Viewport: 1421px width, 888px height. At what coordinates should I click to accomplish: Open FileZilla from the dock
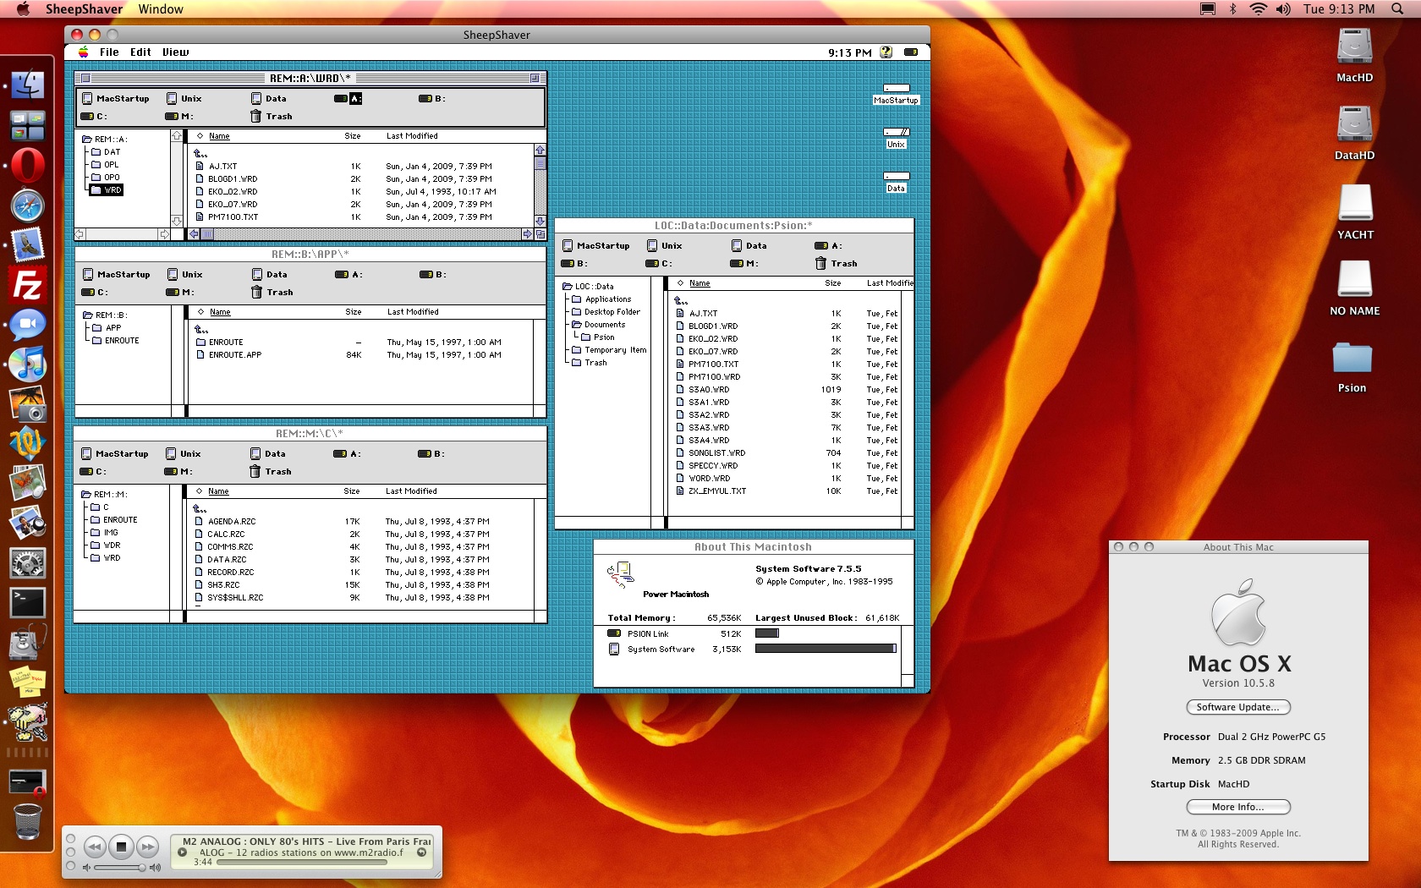[x=27, y=286]
